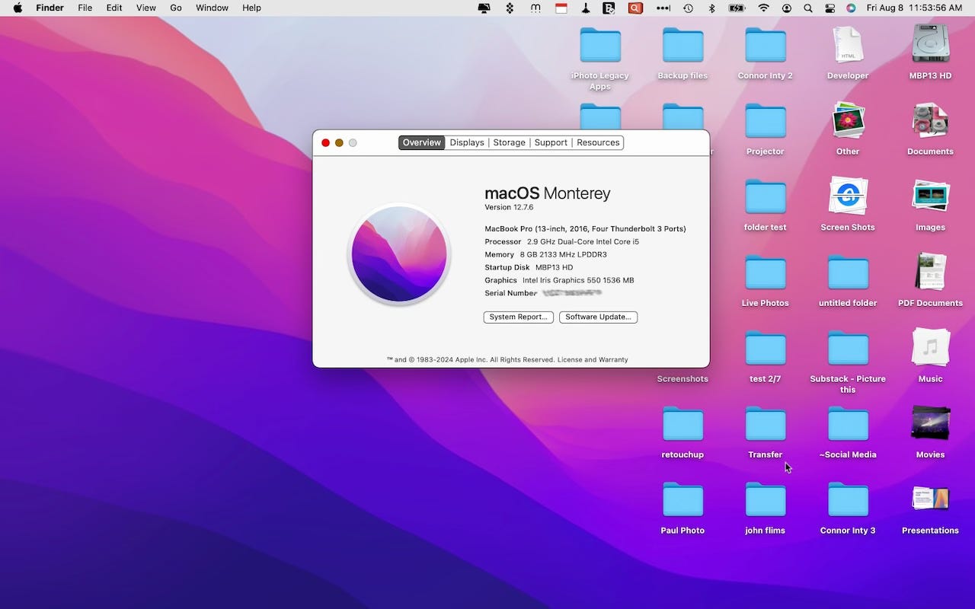Switch to the Storage tab
975x609 pixels.
coord(509,142)
